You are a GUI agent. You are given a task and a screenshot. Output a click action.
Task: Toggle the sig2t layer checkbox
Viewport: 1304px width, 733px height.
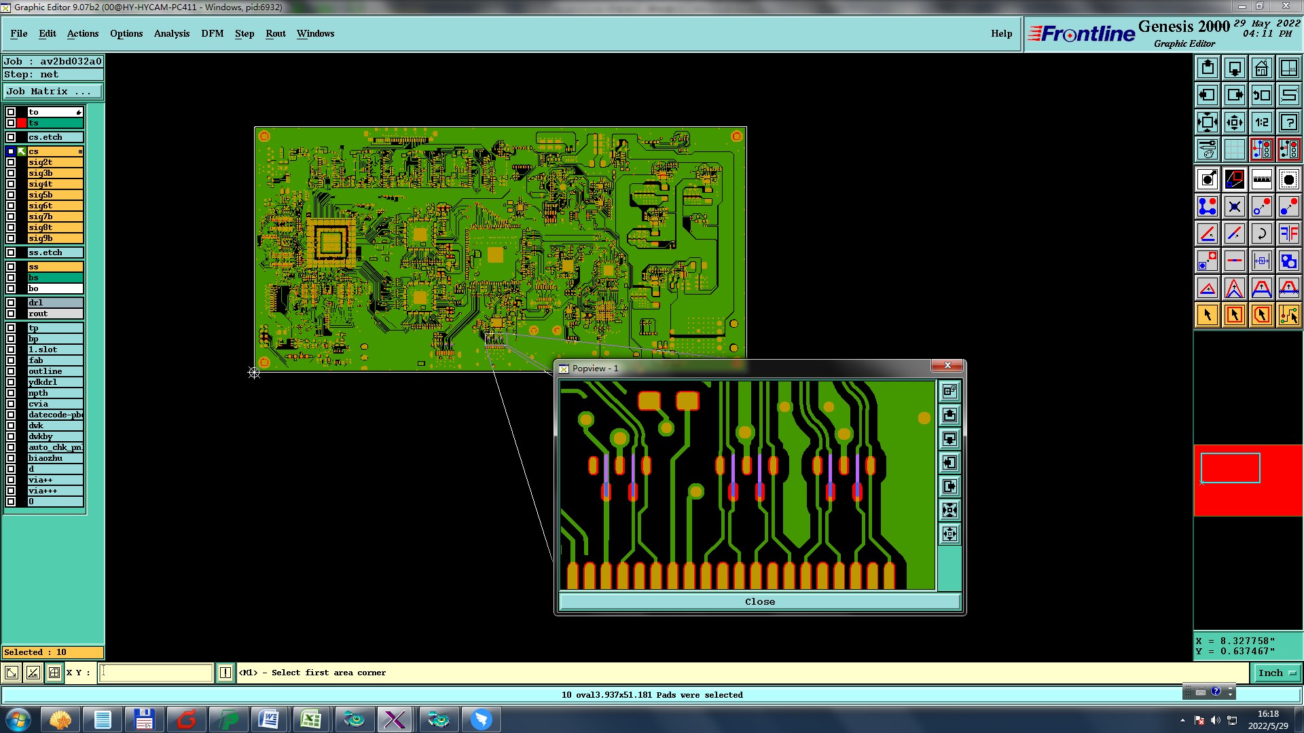pos(11,162)
